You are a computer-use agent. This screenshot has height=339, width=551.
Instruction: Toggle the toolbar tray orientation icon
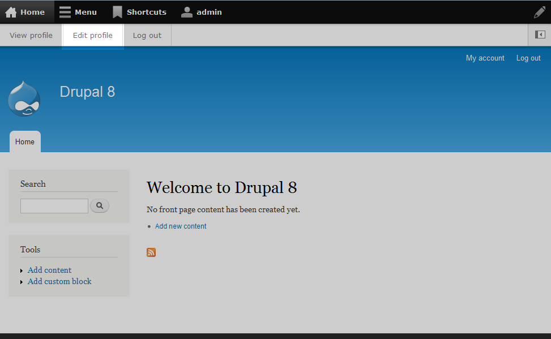coord(540,35)
